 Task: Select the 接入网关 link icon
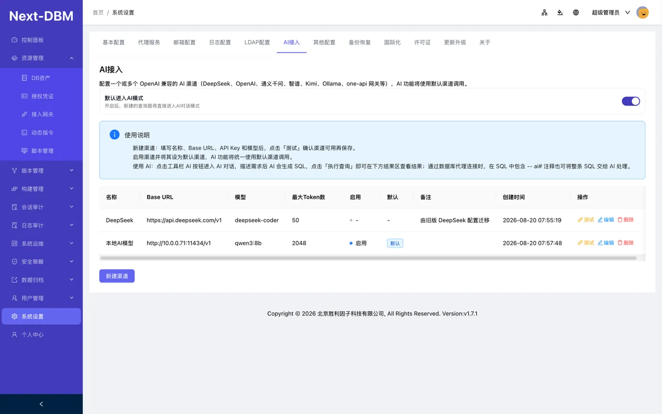pos(25,115)
